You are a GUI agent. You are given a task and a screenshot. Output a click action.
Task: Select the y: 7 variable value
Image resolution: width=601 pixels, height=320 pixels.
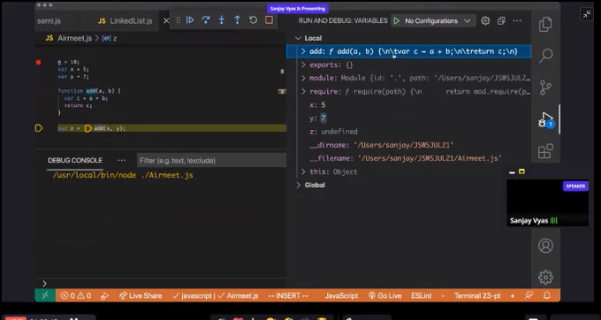(x=323, y=118)
